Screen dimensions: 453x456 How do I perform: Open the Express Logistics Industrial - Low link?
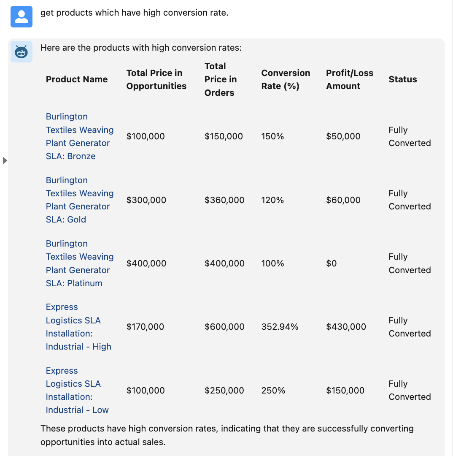[77, 391]
